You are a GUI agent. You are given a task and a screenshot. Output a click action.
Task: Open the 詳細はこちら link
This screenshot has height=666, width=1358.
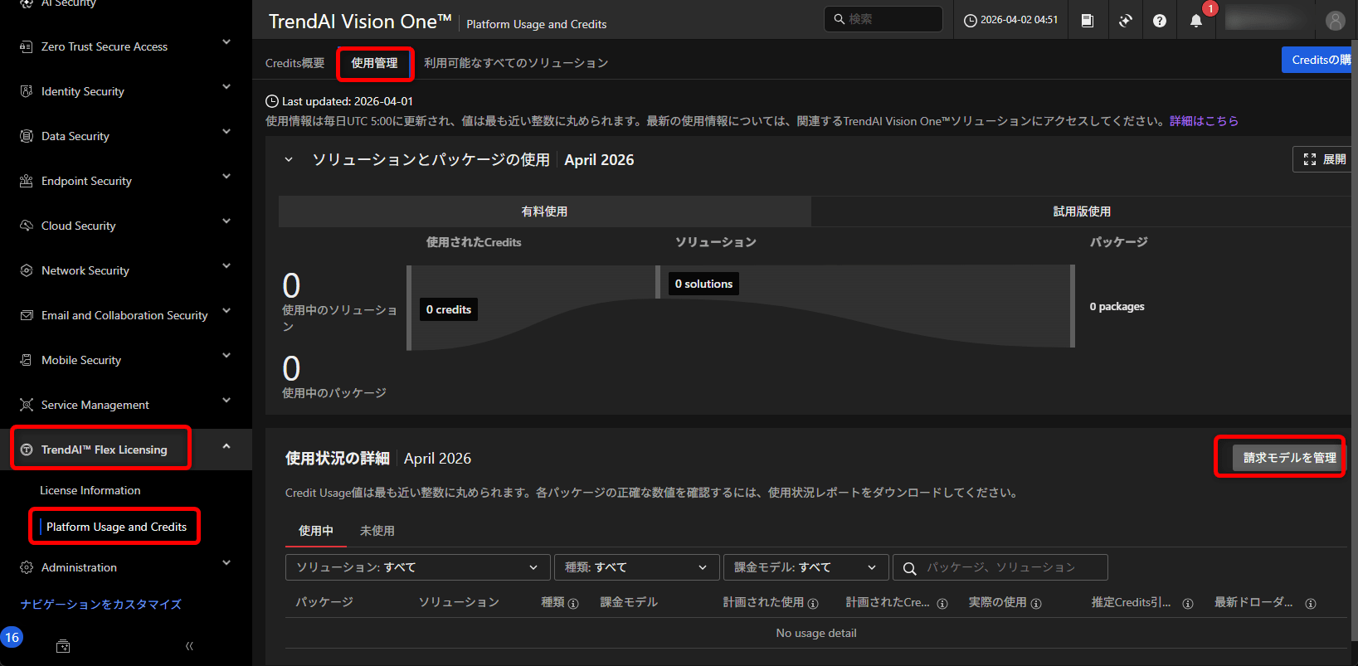[1204, 121]
